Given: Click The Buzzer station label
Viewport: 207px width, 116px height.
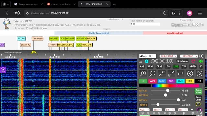Looking at the screenshot, I should (38, 39).
